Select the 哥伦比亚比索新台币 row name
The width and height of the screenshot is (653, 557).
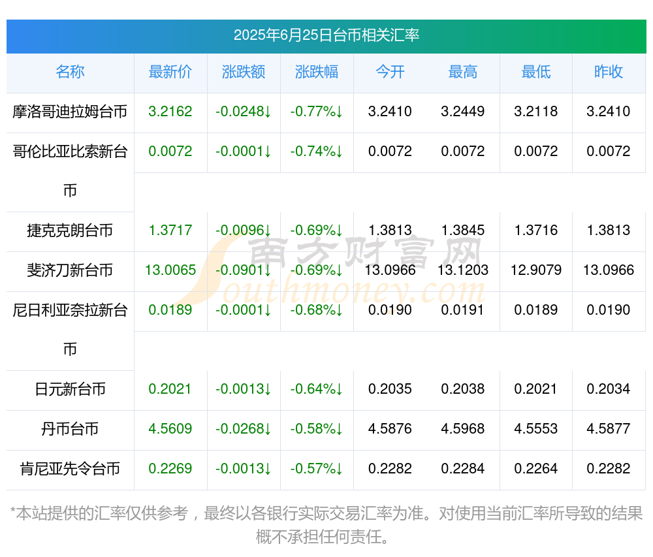tap(70, 170)
